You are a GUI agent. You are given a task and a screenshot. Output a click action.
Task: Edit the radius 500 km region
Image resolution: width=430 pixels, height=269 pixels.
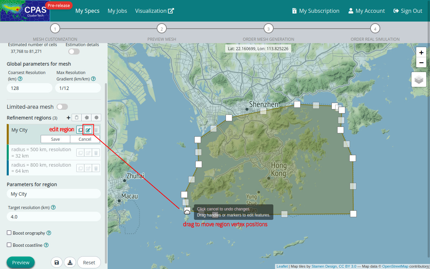[88, 153]
